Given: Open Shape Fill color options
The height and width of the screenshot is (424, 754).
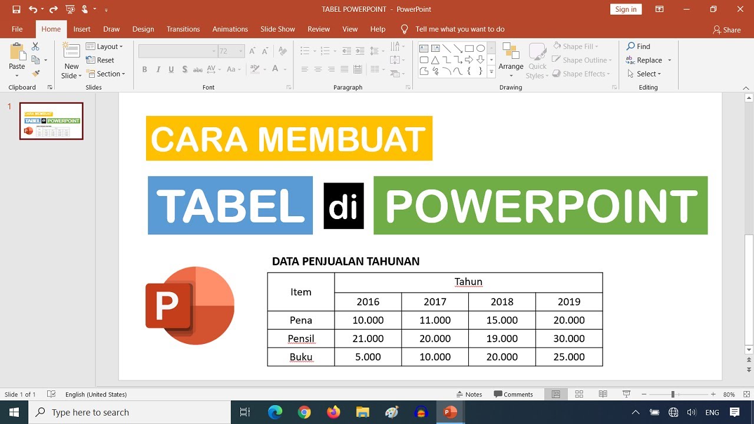Looking at the screenshot, I should [x=575, y=47].
